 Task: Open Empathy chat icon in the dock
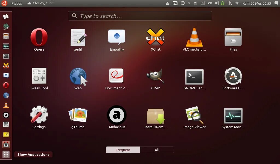[6, 75]
